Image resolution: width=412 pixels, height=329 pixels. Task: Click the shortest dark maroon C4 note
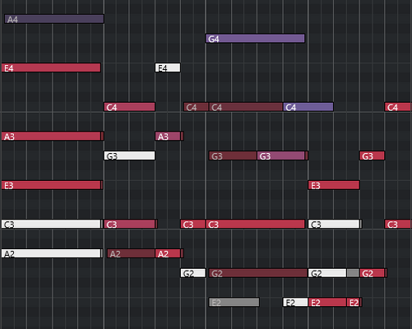click(197, 107)
